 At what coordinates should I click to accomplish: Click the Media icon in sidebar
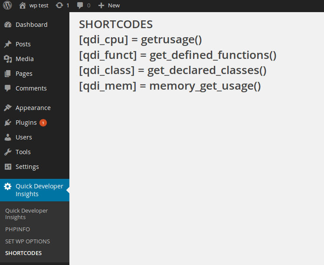point(8,59)
